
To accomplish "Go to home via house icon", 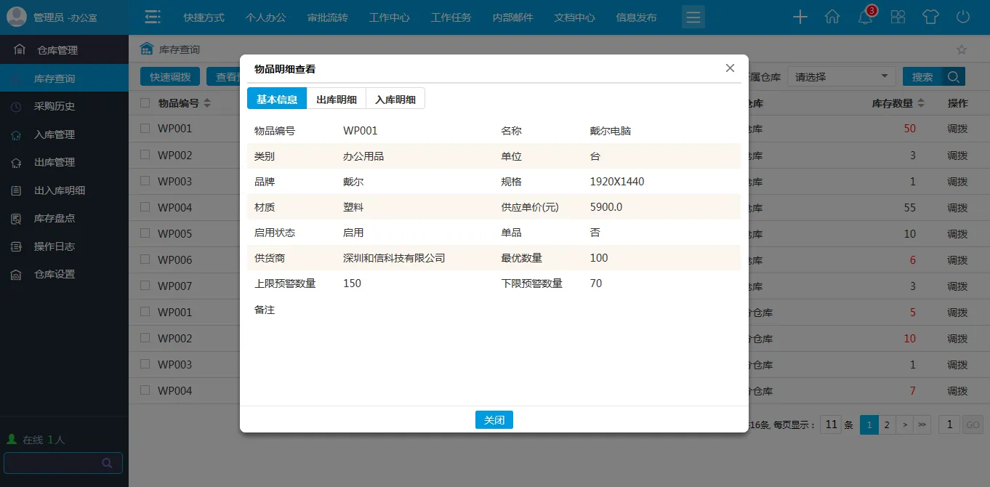I will click(832, 17).
